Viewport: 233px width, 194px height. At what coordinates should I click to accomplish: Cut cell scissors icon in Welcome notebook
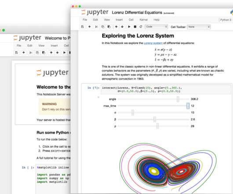tap(31, 53)
